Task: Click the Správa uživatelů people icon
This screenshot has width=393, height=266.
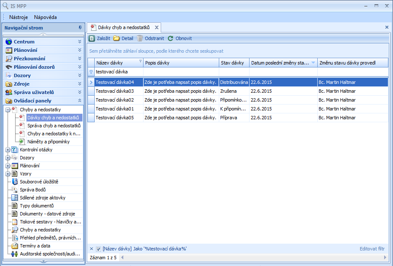Action: click(x=9, y=92)
